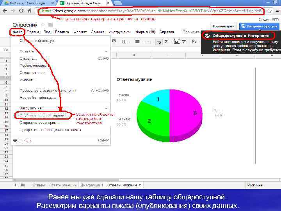Open the Данные menu
This screenshot has height=211, width=281.
pos(97,32)
